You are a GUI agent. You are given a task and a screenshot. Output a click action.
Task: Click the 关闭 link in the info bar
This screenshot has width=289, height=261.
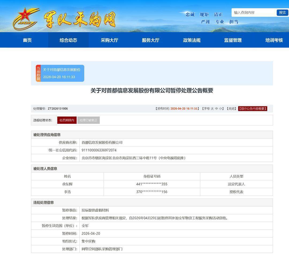[x=231, y=109]
